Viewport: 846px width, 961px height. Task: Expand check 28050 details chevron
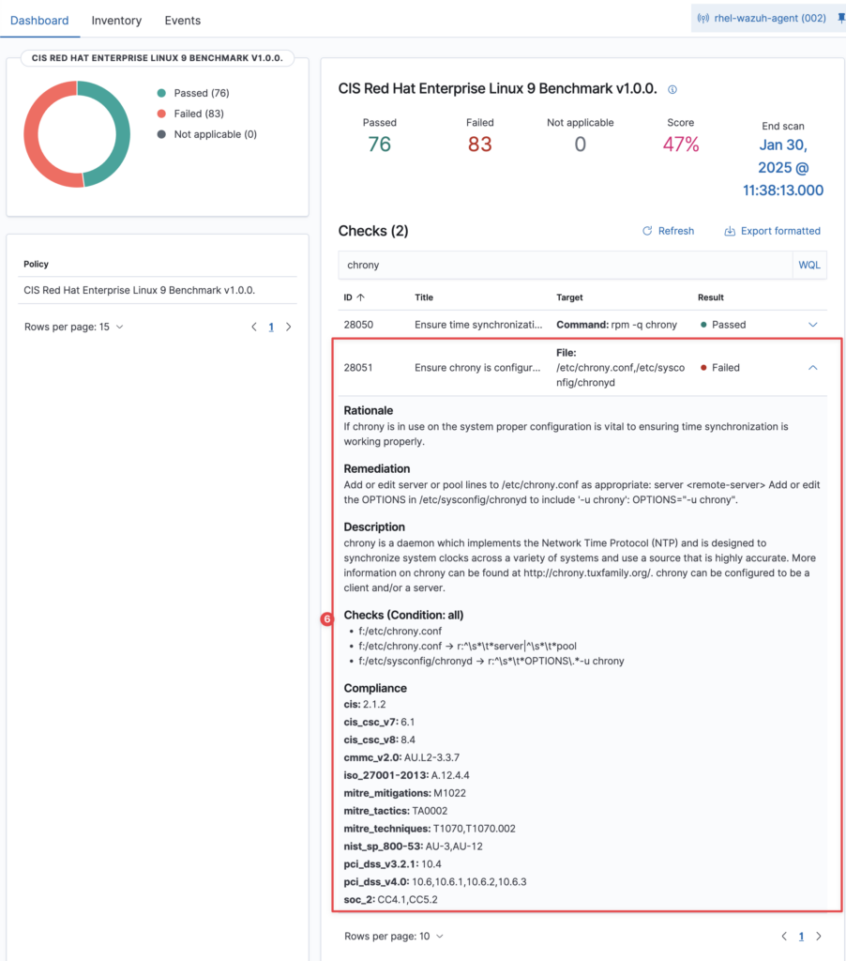[813, 325]
